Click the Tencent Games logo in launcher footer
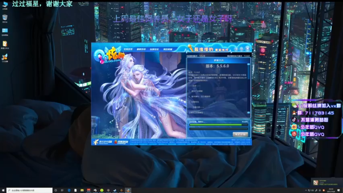The height and width of the screenshot is (193, 343). 102,142
